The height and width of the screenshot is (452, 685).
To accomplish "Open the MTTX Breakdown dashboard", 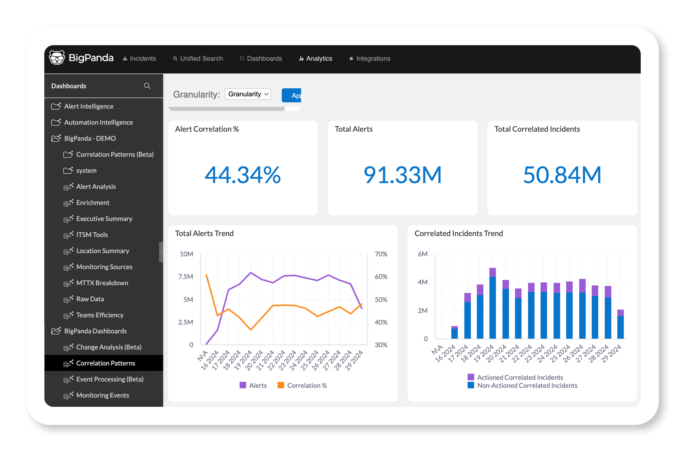I will click(104, 283).
